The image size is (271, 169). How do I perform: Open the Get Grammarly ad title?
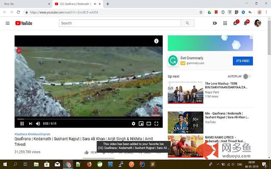coord(192,58)
